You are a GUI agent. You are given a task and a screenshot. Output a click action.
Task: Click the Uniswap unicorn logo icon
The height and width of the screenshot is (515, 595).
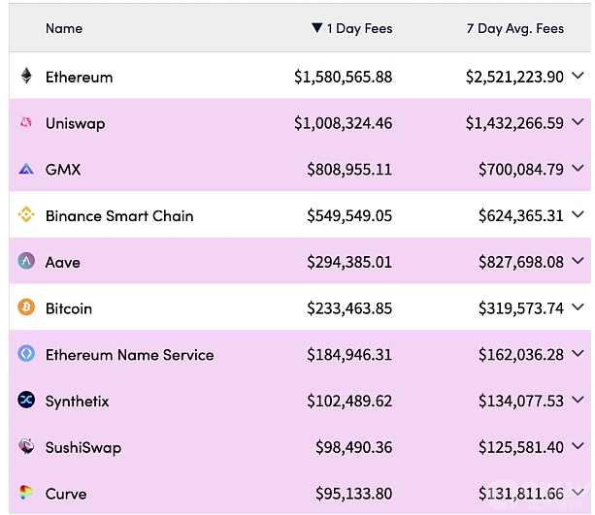[x=26, y=122]
